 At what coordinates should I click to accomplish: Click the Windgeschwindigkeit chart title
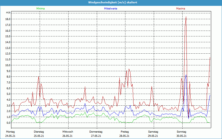tap(111, 2)
